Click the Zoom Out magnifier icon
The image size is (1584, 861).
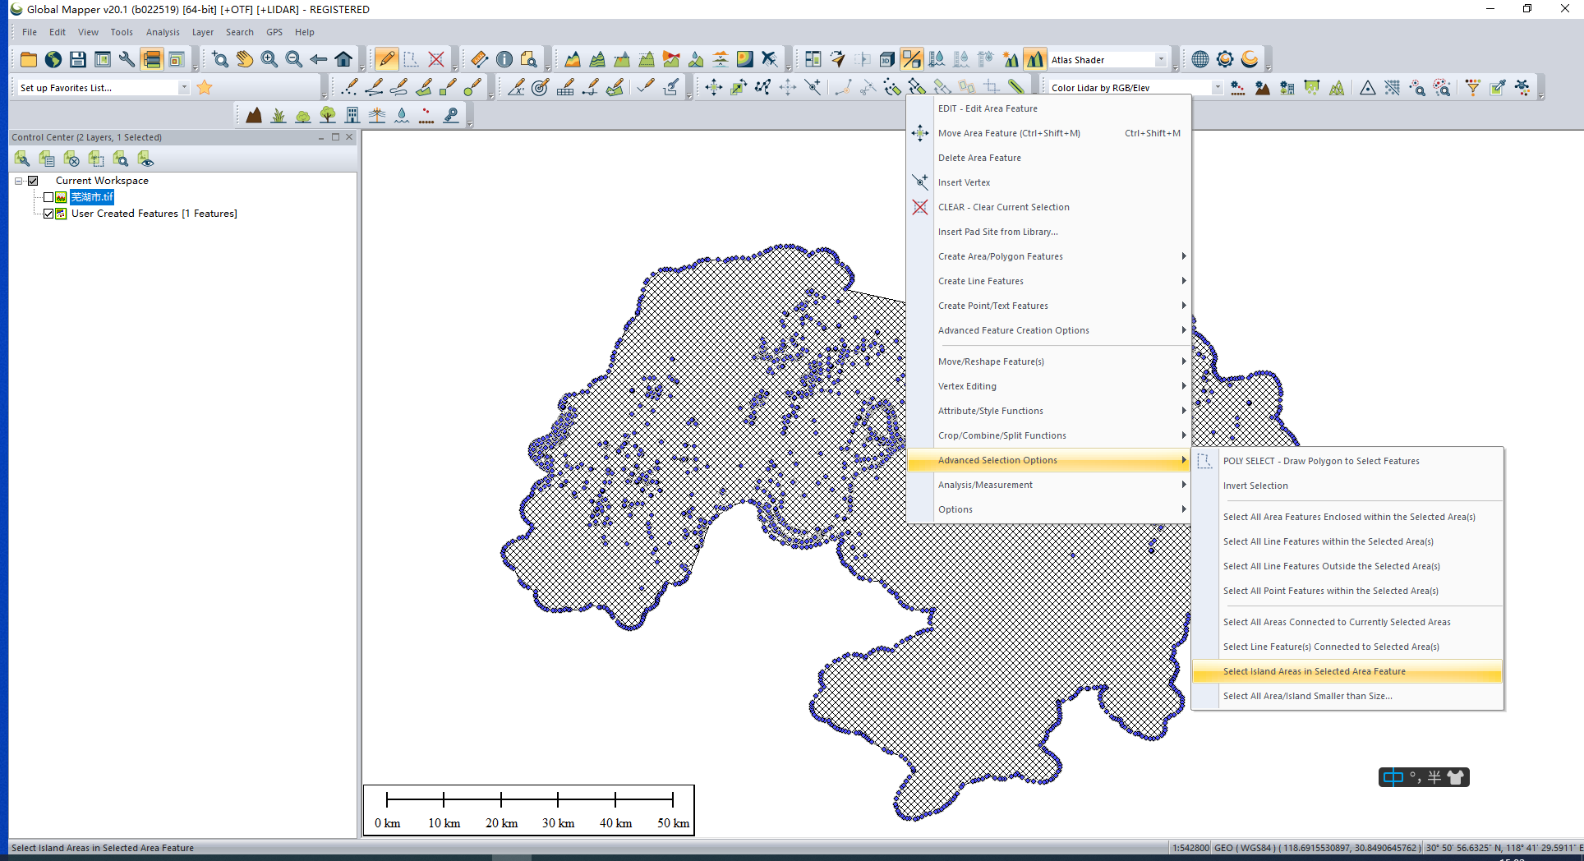(294, 59)
